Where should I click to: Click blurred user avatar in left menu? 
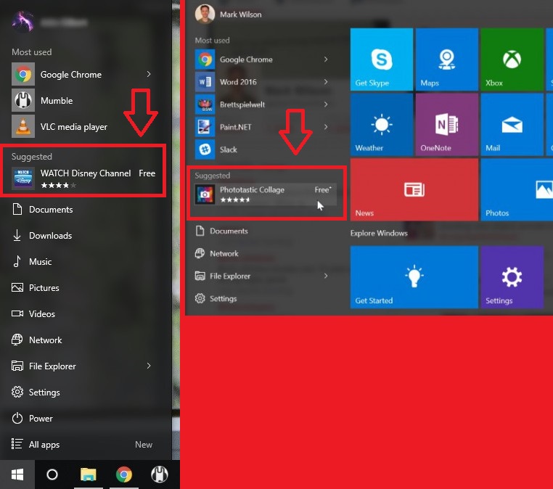[23, 22]
